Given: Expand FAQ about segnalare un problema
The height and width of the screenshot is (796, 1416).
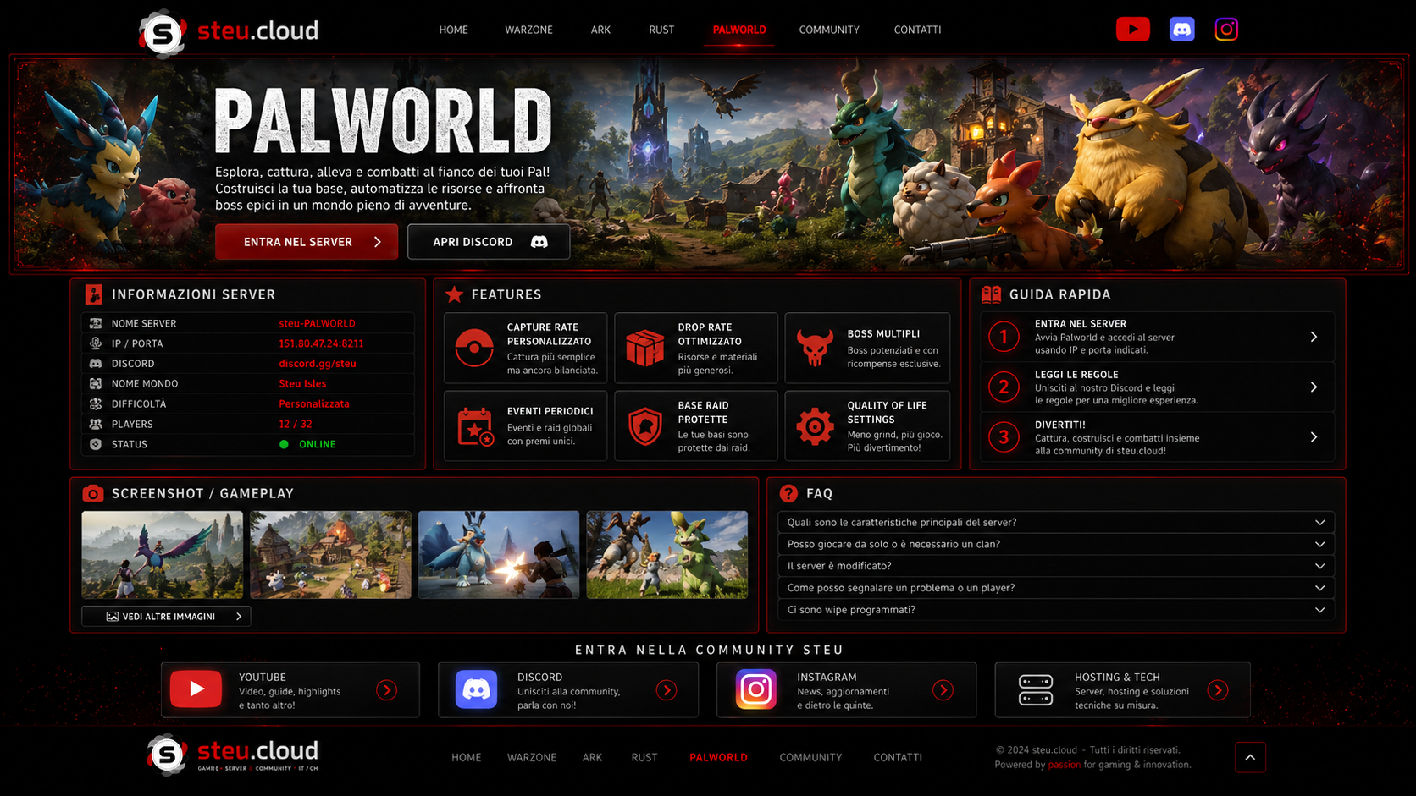Looking at the screenshot, I should (1056, 588).
